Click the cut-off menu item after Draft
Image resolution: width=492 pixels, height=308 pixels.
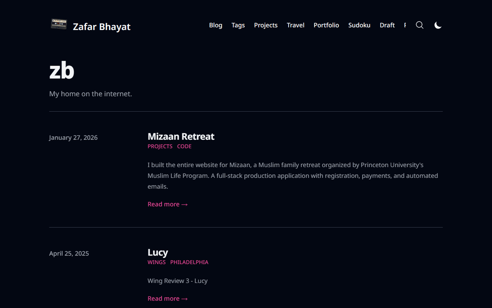coord(405,25)
